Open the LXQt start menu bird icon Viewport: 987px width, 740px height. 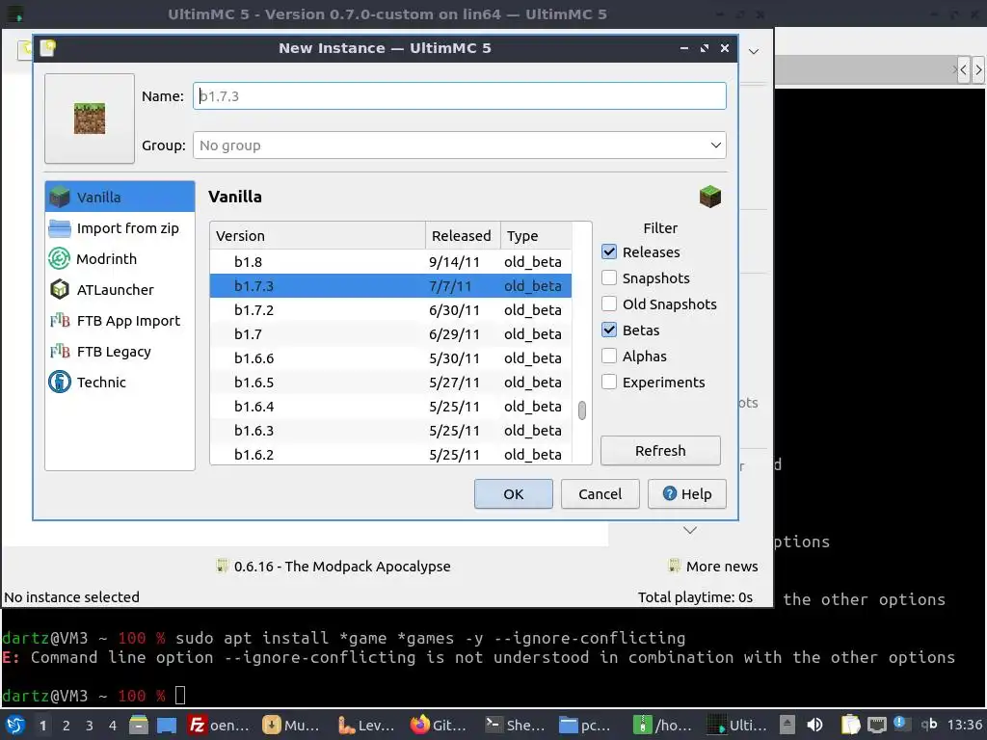(x=15, y=725)
